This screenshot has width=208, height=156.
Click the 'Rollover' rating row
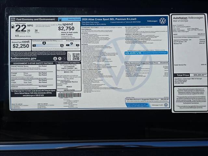click(29, 86)
